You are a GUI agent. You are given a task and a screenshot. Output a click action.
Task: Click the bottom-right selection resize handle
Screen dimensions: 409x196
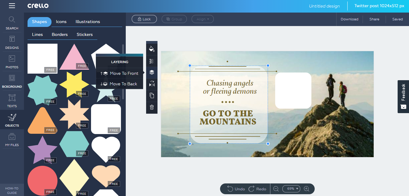268,144
